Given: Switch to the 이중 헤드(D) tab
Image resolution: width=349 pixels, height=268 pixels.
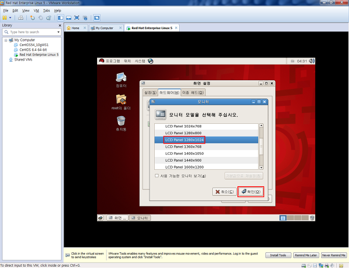Looking at the screenshot, I should point(193,92).
